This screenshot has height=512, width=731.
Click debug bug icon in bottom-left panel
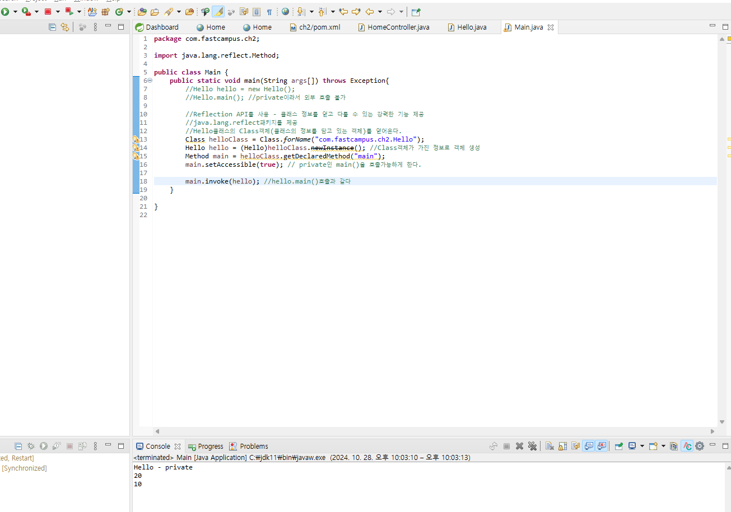click(x=31, y=446)
